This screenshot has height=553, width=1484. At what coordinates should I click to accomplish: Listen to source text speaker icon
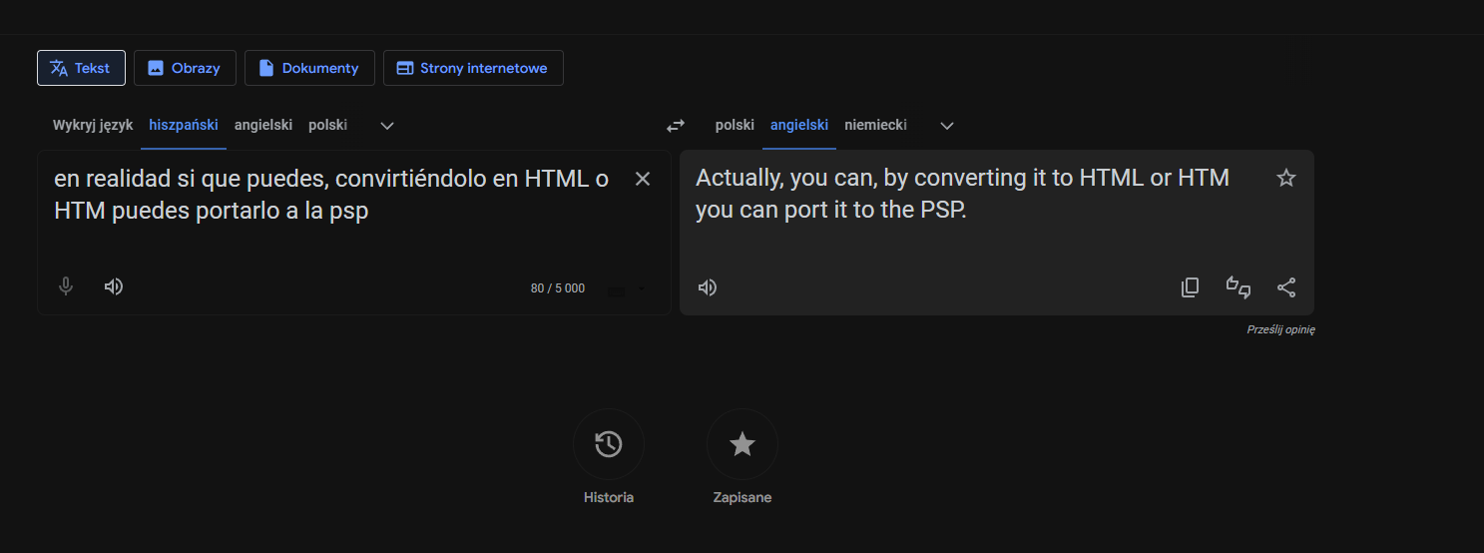pos(114,286)
